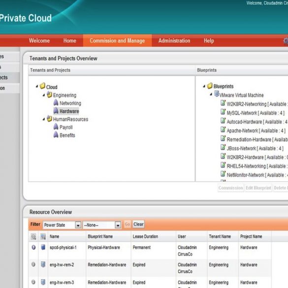Click the eng-hw-rem-3 resource name

click(x=62, y=283)
